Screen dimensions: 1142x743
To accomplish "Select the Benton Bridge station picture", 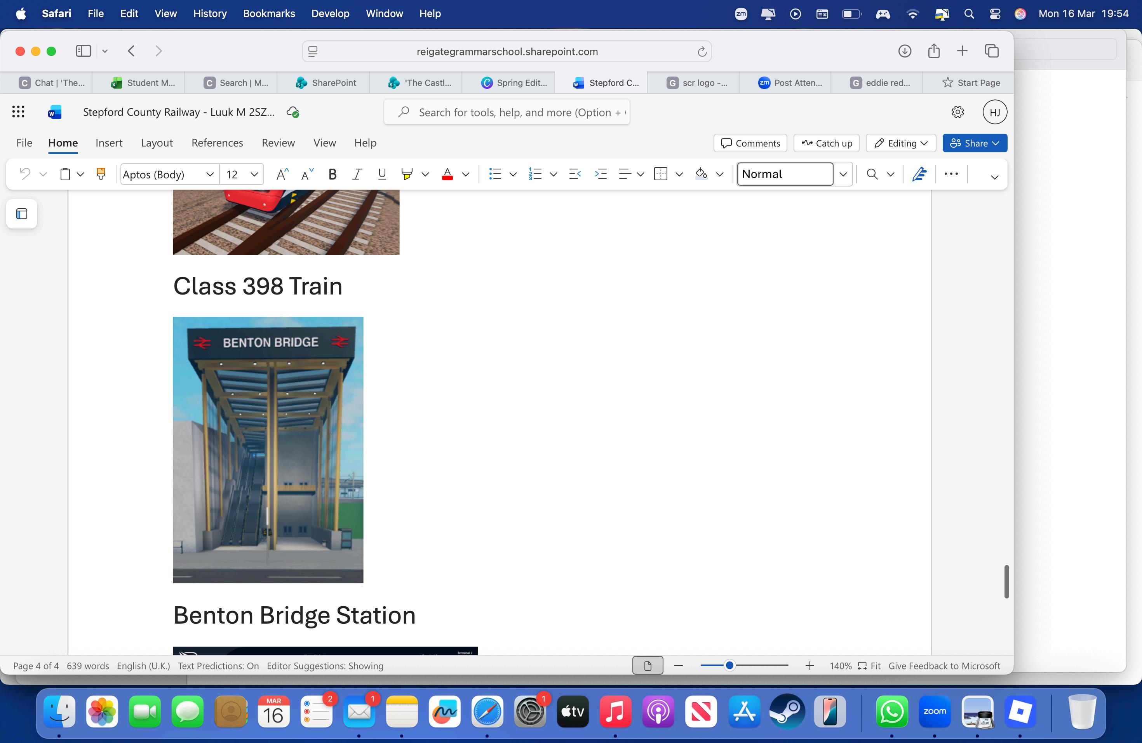I will click(x=268, y=450).
